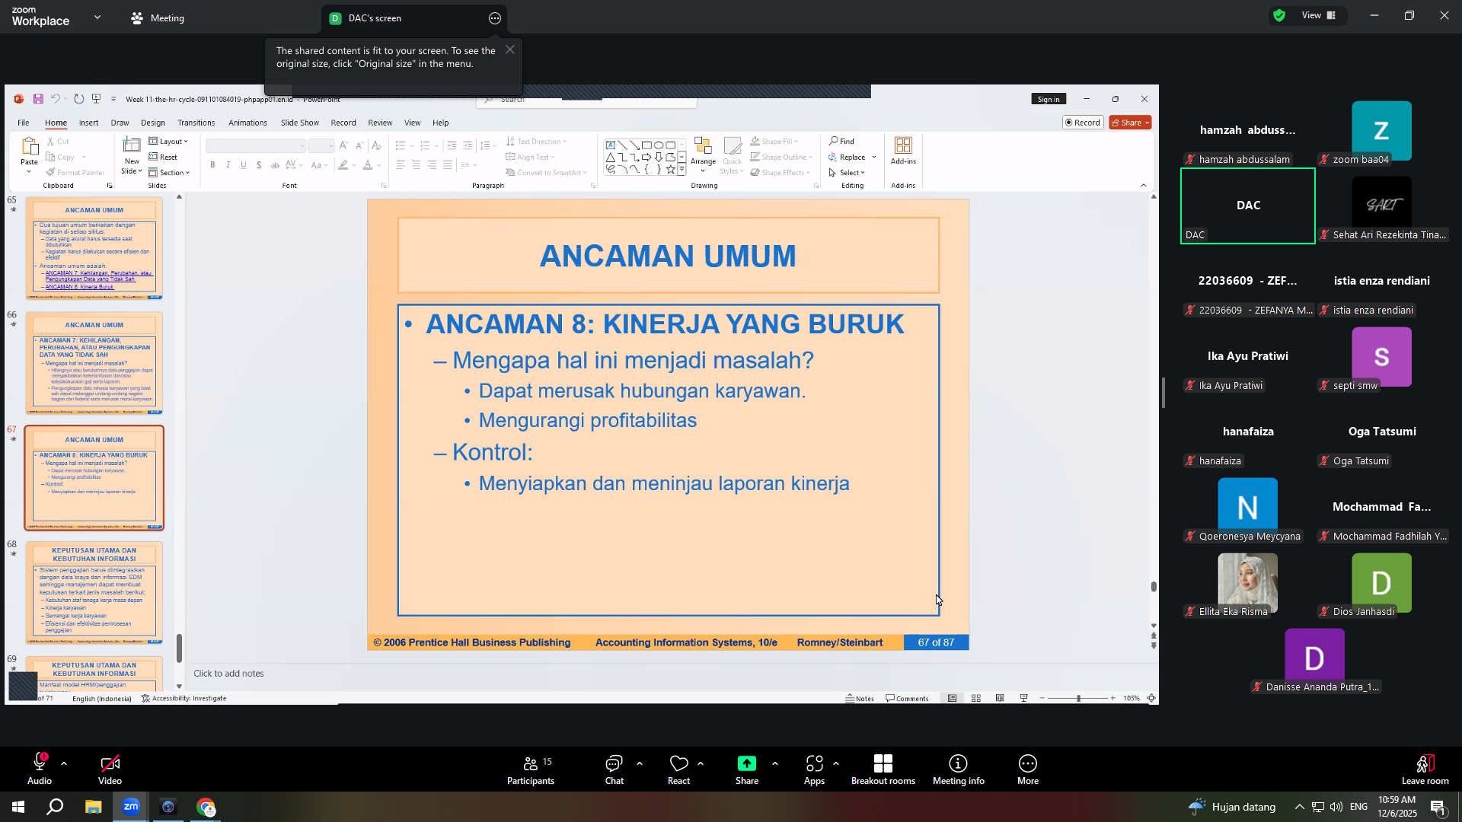Click the Replace button
This screenshot has width=1462, height=822.
pyautogui.click(x=848, y=158)
